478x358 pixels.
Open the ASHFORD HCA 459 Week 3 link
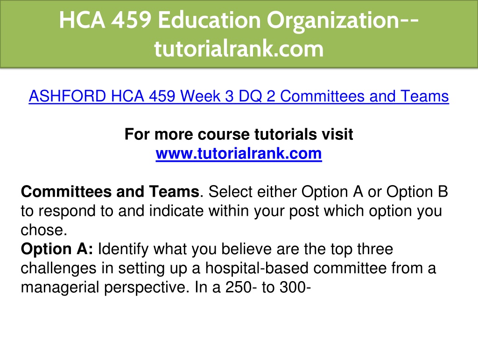(239, 96)
